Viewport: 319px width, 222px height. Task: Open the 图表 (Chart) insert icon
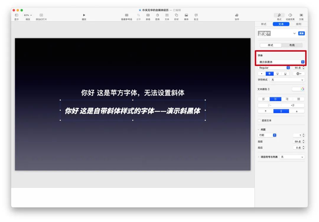pos(157,15)
